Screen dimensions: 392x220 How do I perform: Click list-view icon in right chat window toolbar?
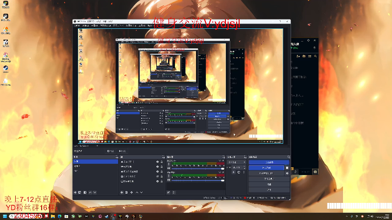click(310, 56)
